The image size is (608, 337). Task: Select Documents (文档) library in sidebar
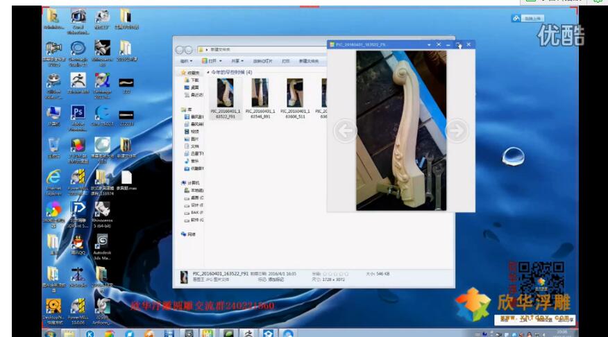click(192, 146)
